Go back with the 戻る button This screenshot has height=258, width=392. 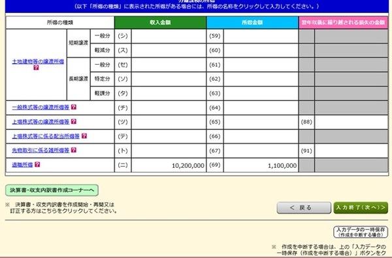304,208
